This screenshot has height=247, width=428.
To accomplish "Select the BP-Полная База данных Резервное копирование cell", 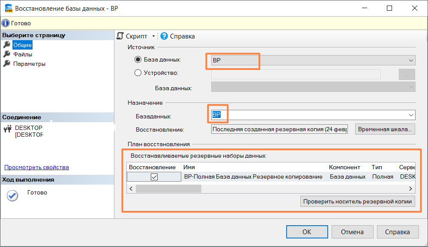I will [254, 177].
